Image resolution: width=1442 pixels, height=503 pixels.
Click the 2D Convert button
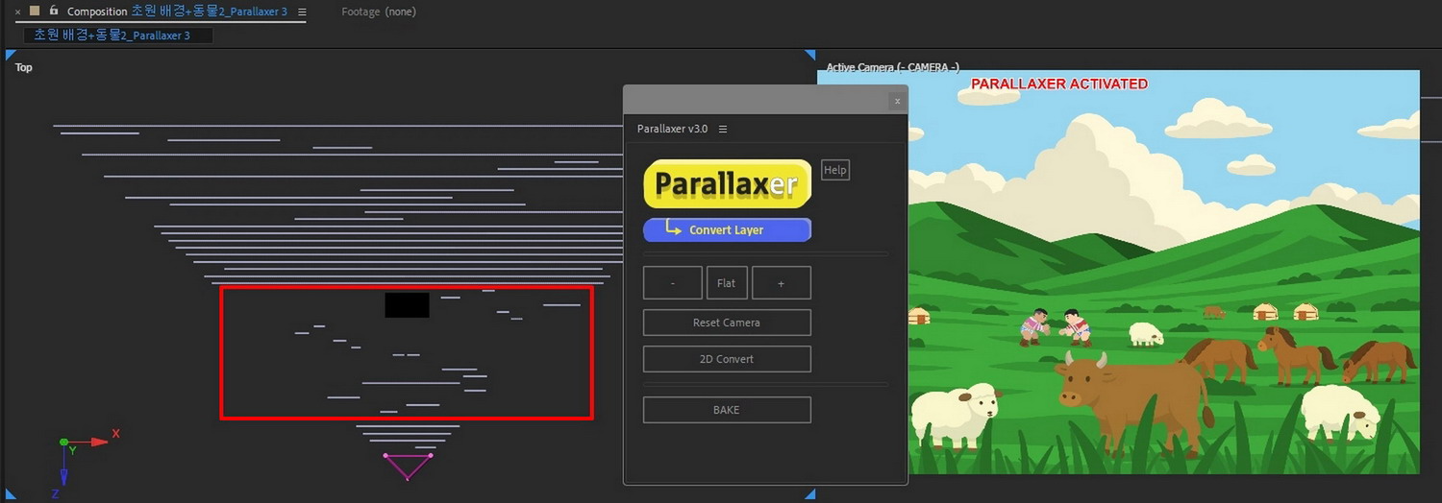tap(727, 359)
